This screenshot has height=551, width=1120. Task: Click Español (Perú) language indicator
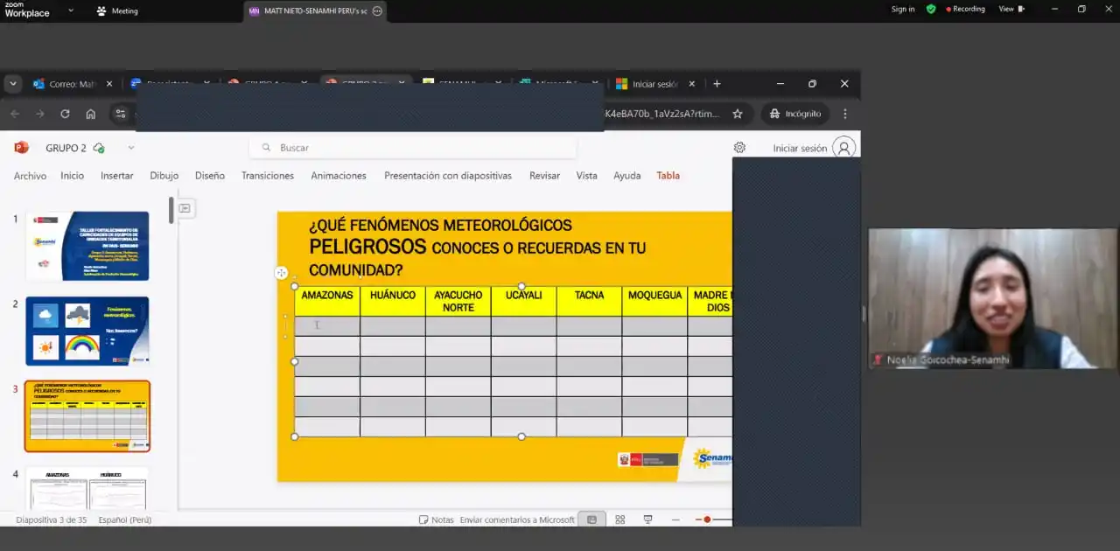[124, 520]
